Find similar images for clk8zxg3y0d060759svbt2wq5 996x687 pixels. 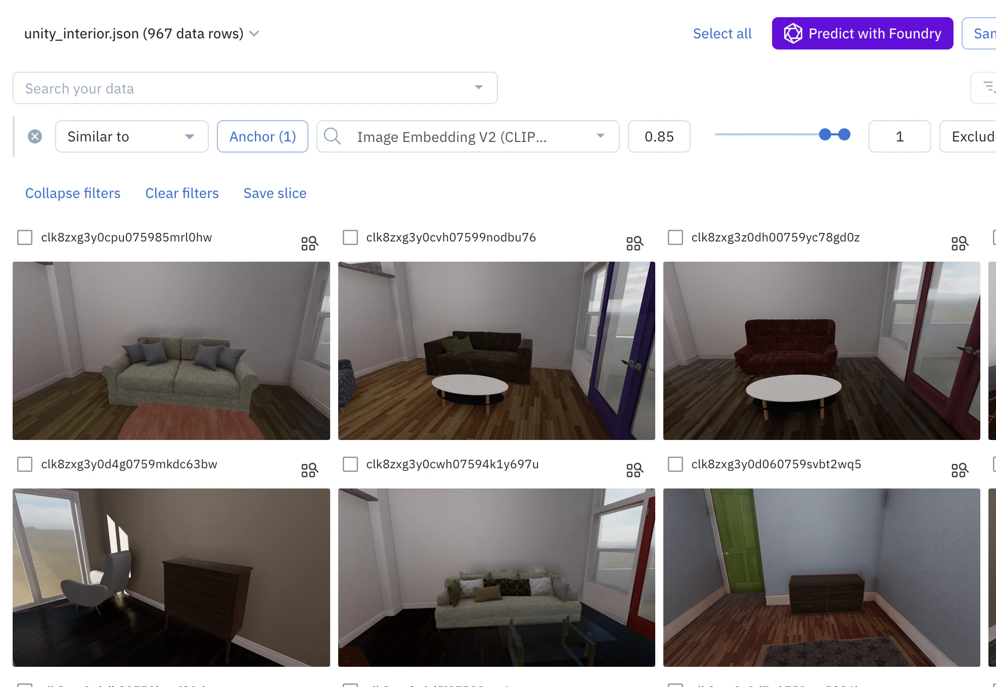pyautogui.click(x=960, y=470)
